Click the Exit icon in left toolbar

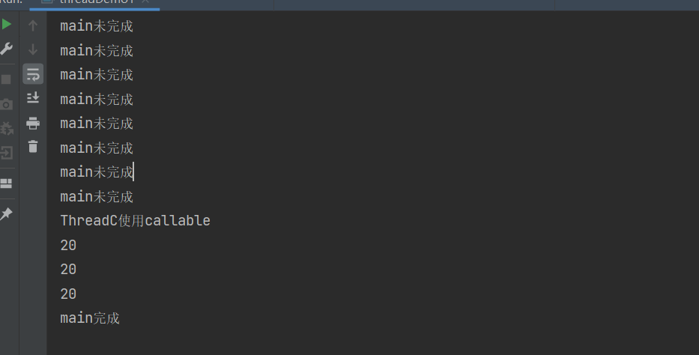(6, 153)
